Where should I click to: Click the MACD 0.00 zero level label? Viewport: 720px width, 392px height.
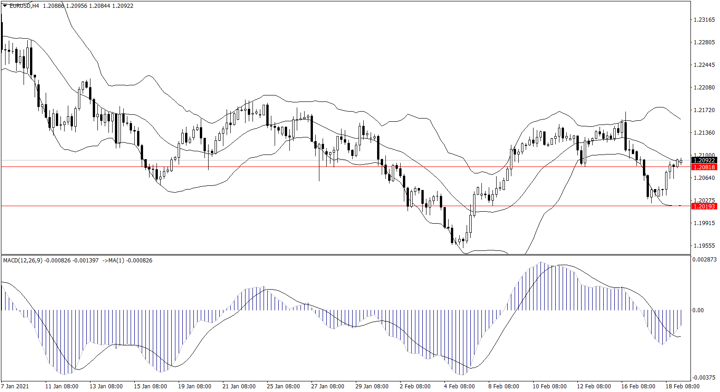tap(697, 310)
